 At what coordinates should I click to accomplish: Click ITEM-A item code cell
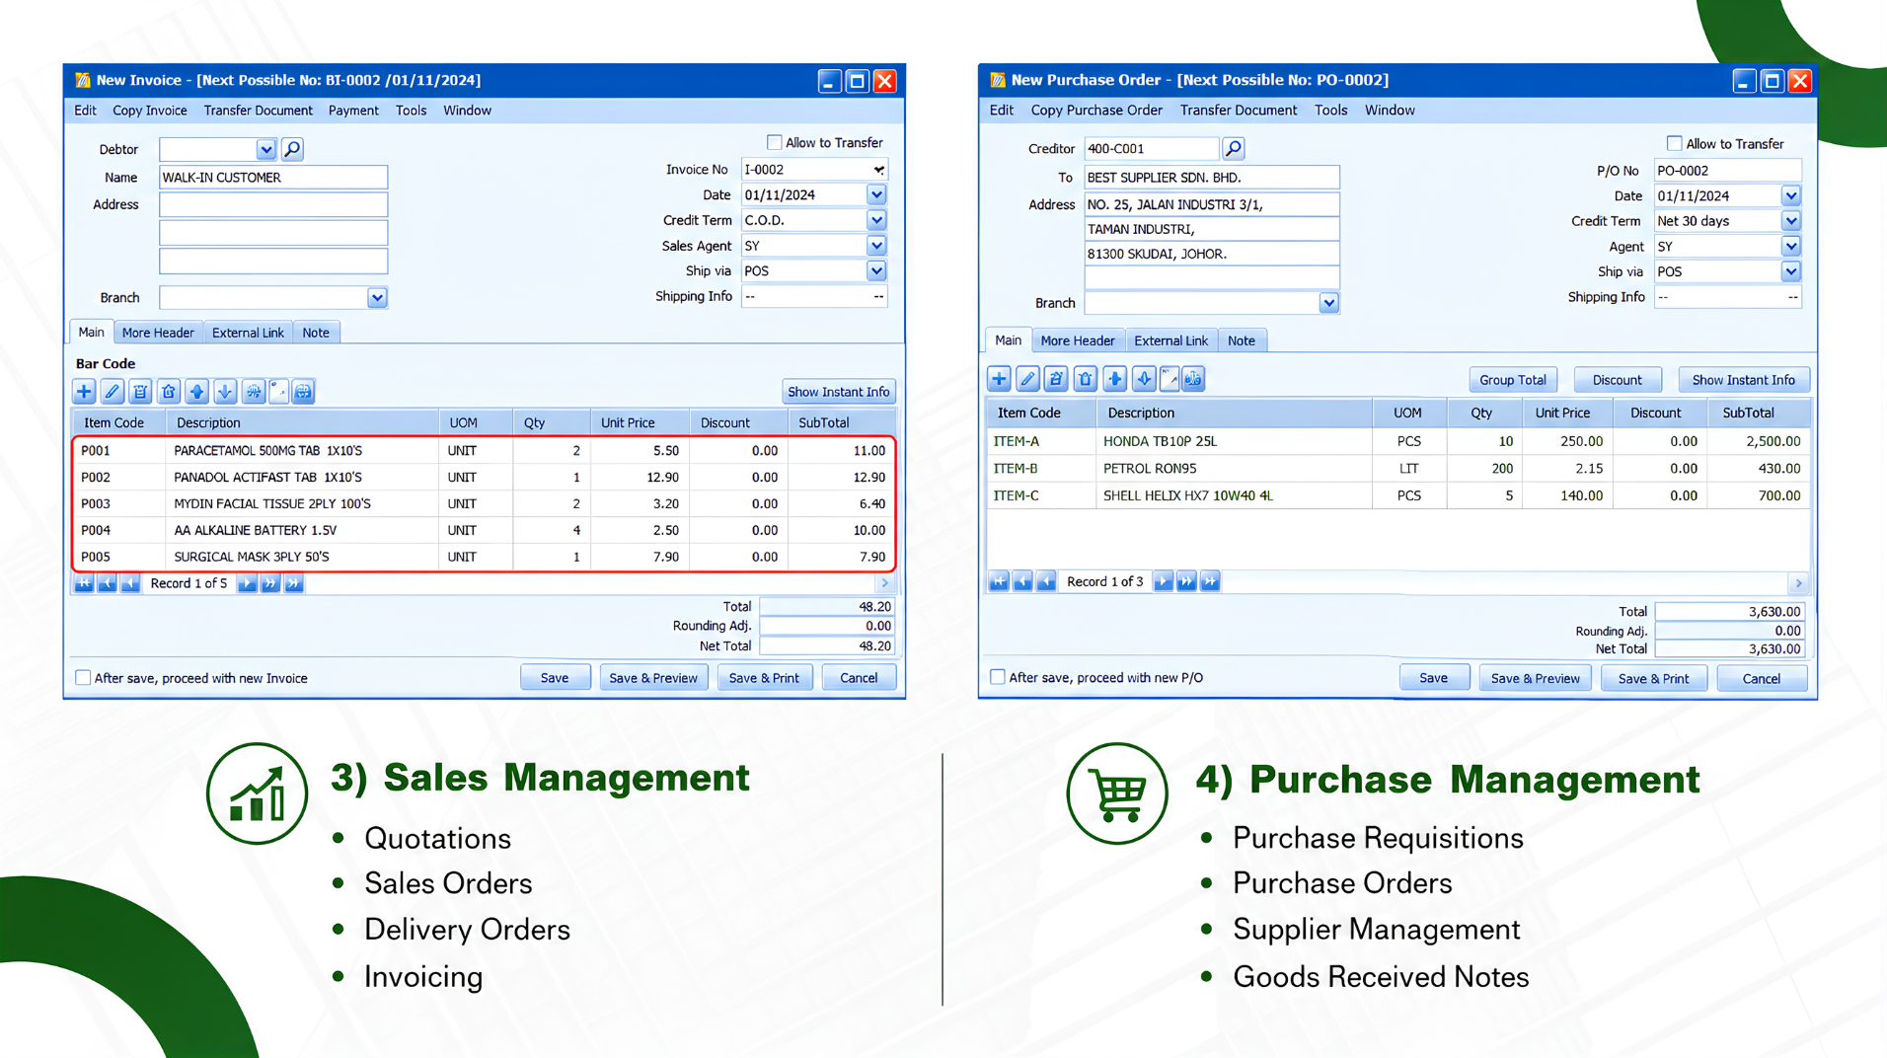1041,441
